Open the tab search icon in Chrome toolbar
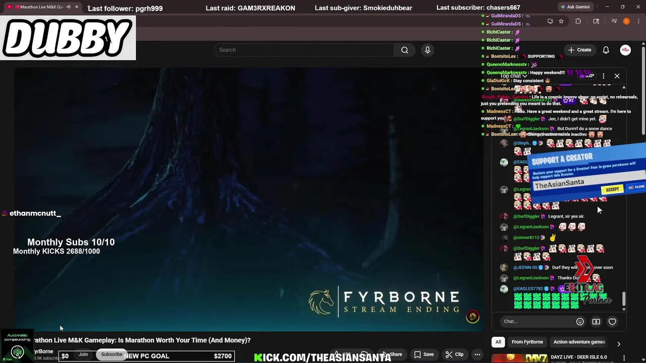The image size is (646, 363). 596,21
